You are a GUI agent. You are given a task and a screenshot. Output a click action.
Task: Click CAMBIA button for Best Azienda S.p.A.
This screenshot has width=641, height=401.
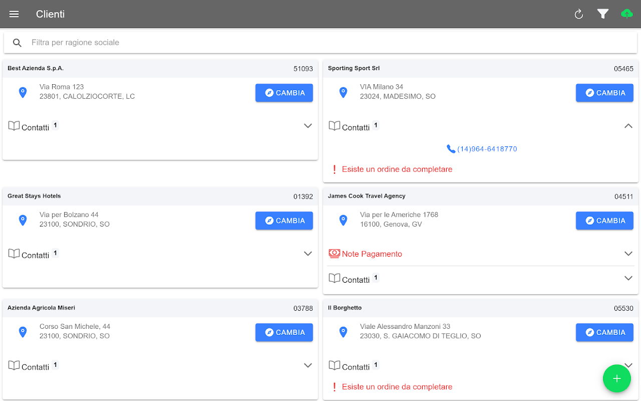[x=284, y=93]
